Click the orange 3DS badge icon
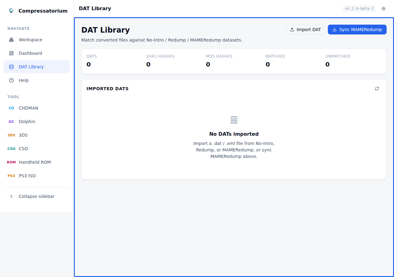The height and width of the screenshot is (277, 394). [11, 135]
